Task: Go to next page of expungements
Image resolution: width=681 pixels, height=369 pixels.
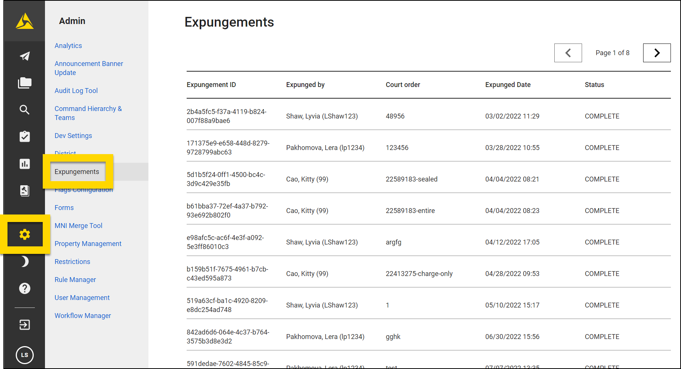Action: pyautogui.click(x=657, y=53)
